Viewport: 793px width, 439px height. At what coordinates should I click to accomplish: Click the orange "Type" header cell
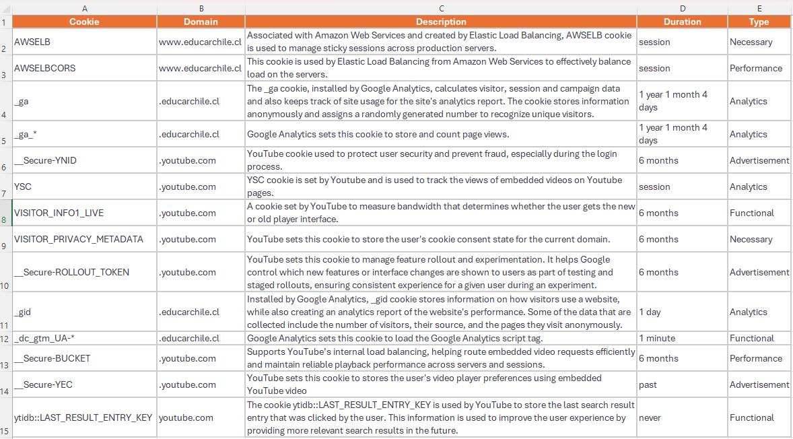point(759,22)
